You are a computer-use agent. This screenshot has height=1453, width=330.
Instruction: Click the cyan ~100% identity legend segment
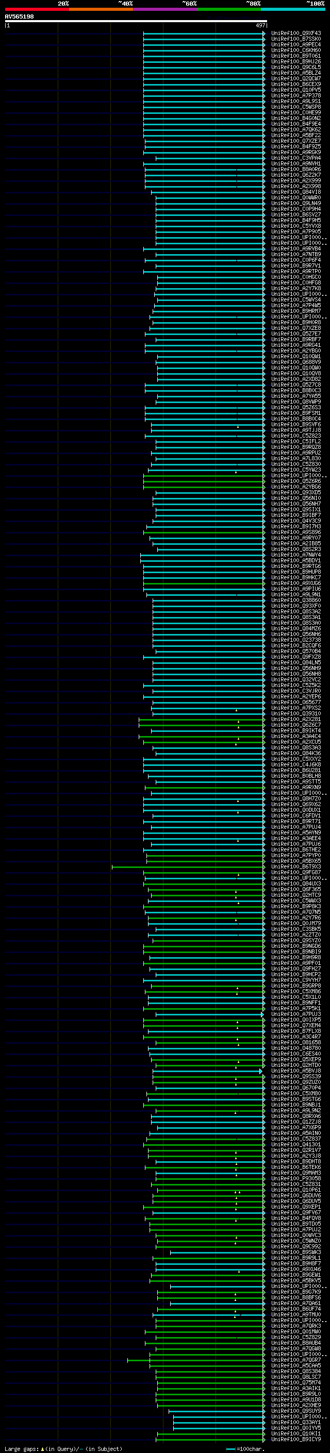(293, 9)
